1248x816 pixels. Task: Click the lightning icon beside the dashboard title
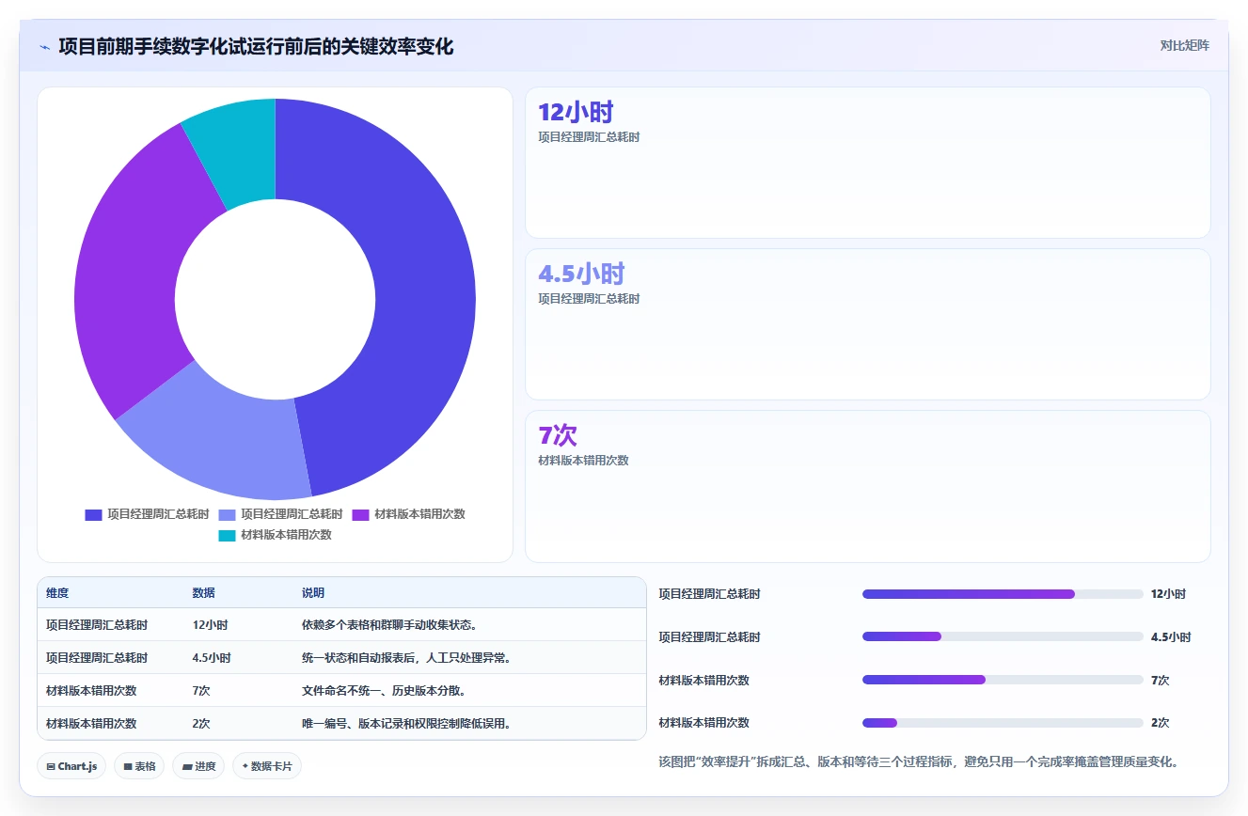45,47
